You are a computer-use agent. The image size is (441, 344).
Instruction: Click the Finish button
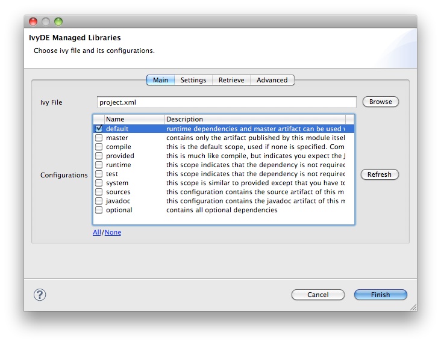click(380, 295)
